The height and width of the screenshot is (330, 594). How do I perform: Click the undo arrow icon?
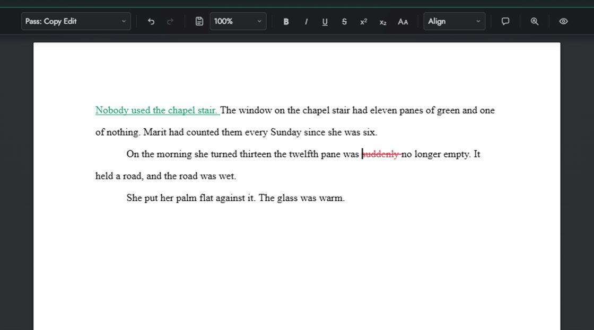151,21
